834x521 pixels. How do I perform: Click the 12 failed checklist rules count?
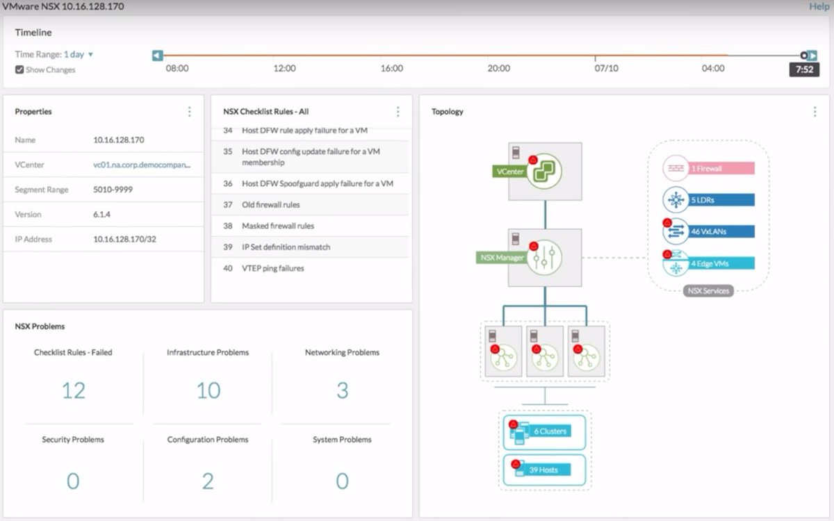click(x=73, y=390)
